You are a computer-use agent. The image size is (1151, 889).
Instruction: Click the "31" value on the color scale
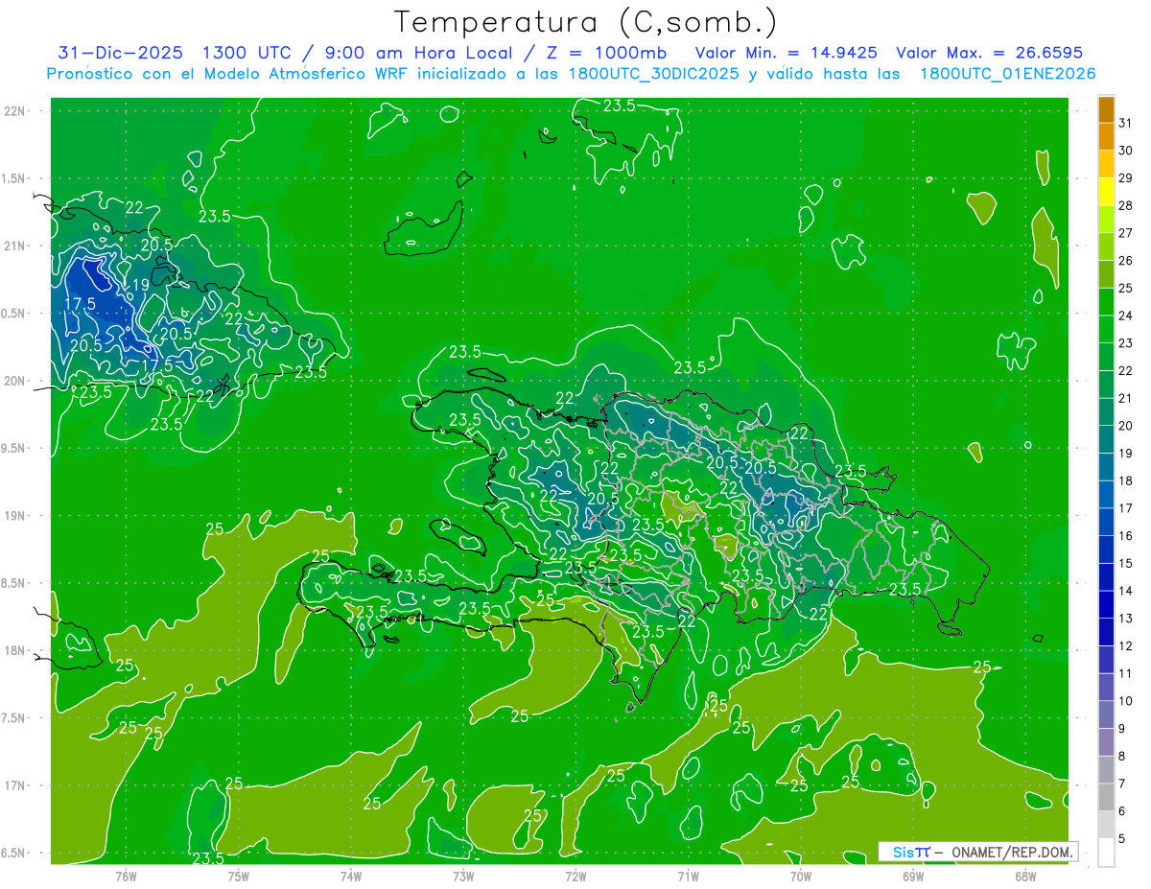pyautogui.click(x=1125, y=123)
